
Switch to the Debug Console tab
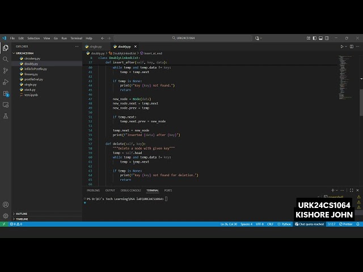click(130, 190)
